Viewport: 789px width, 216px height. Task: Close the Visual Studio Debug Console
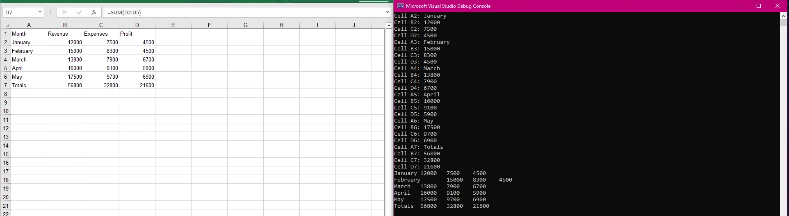coord(777,6)
